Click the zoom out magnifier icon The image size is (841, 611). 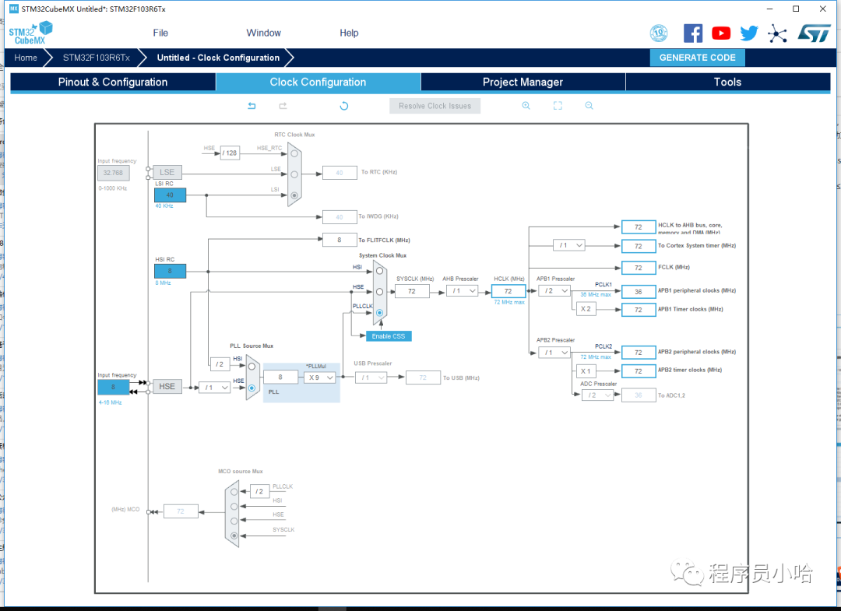[x=589, y=106]
